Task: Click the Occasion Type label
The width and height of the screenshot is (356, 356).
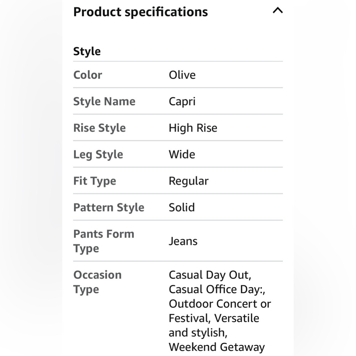Action: pyautogui.click(x=98, y=282)
